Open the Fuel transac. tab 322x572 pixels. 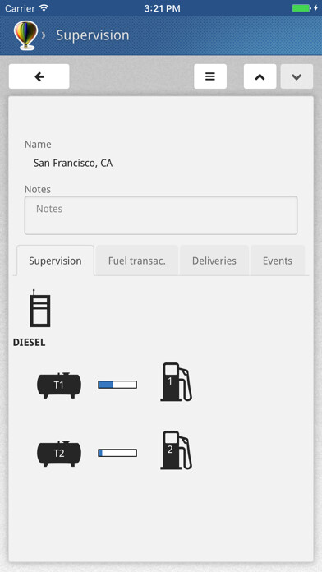click(x=136, y=261)
